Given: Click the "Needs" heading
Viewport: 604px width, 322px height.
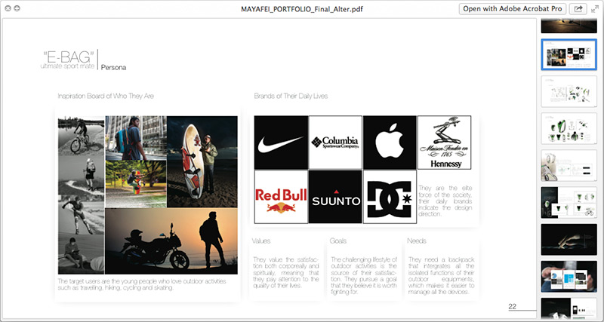Looking at the screenshot, I should [417, 241].
